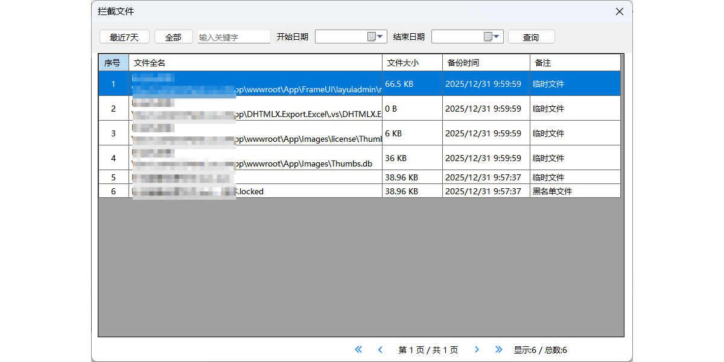Sort by the 文件全名 column header
This screenshot has width=724, height=362.
[255, 63]
